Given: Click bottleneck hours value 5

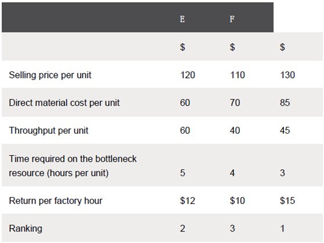Looking at the screenshot, I should (182, 173).
